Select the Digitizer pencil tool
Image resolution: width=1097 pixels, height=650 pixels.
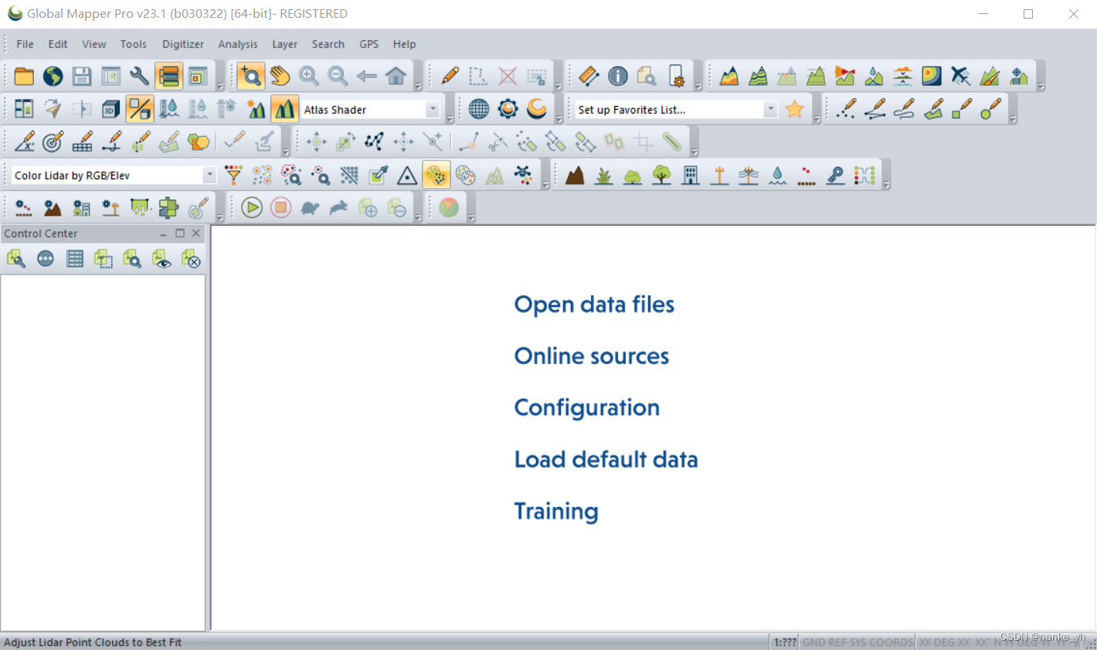450,76
